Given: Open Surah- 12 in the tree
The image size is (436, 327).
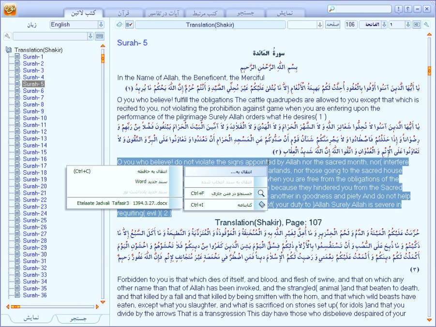Looking at the screenshot, I should [35, 132].
